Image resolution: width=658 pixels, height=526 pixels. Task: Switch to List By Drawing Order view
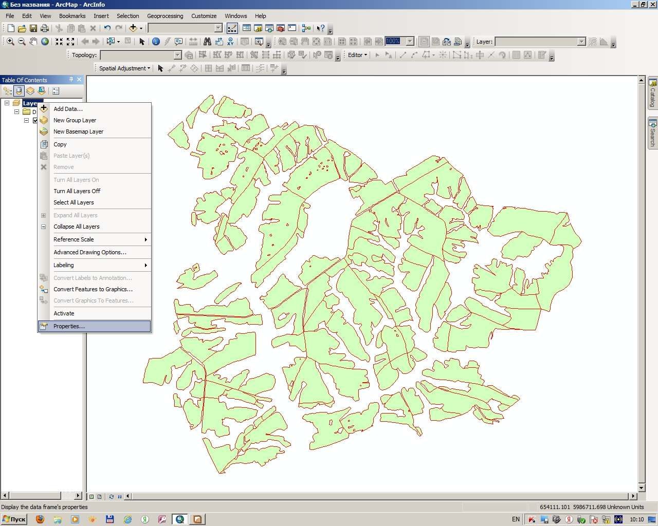(x=8, y=91)
